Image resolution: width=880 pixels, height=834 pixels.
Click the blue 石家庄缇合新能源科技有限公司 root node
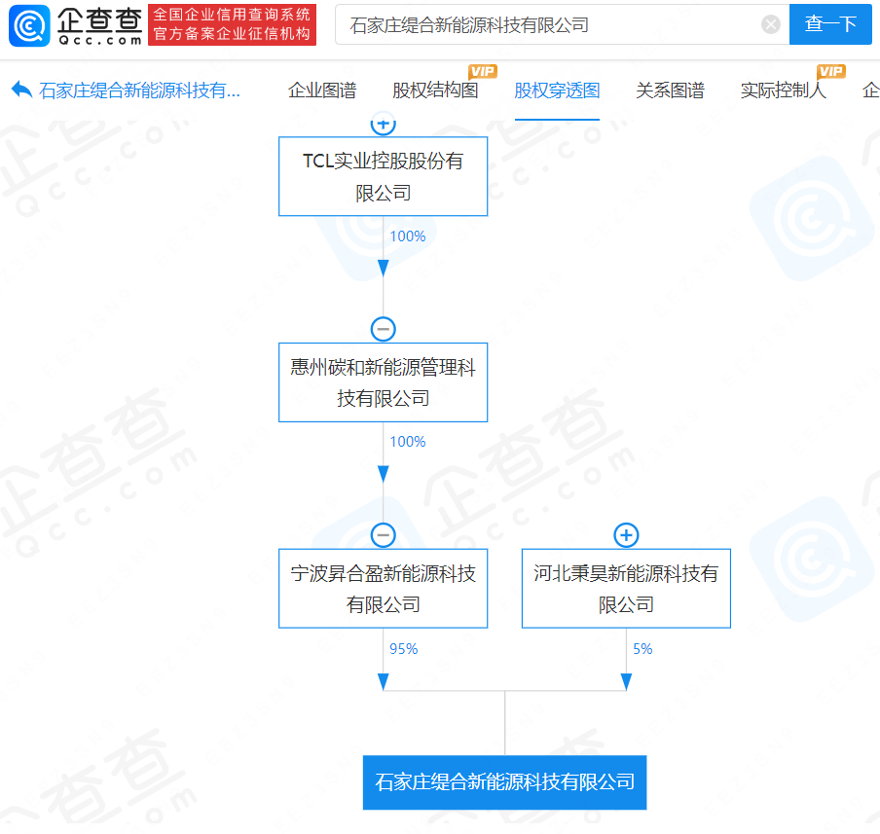[504, 782]
